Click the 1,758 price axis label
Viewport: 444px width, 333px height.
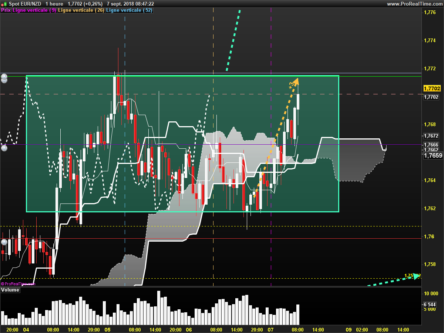pyautogui.click(x=430, y=264)
